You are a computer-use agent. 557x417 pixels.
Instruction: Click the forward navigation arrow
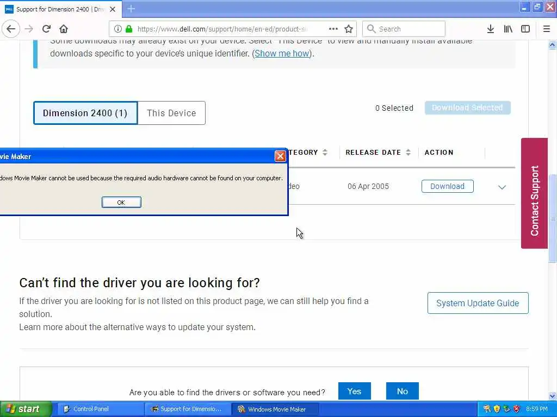[29, 29]
